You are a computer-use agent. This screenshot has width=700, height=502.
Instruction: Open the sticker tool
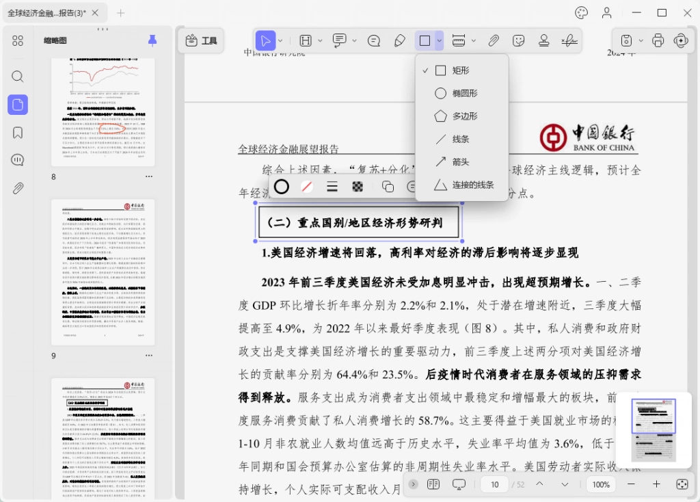click(x=518, y=41)
